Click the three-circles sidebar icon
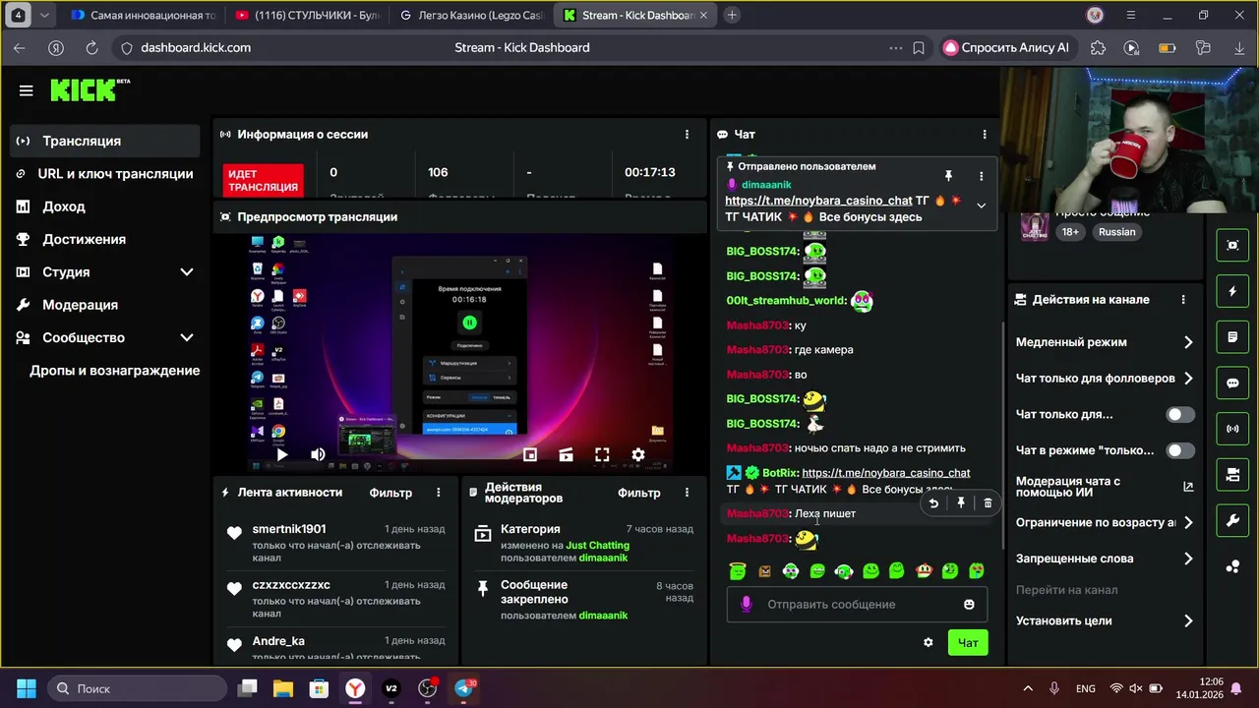The width and height of the screenshot is (1259, 708). (x=1232, y=566)
